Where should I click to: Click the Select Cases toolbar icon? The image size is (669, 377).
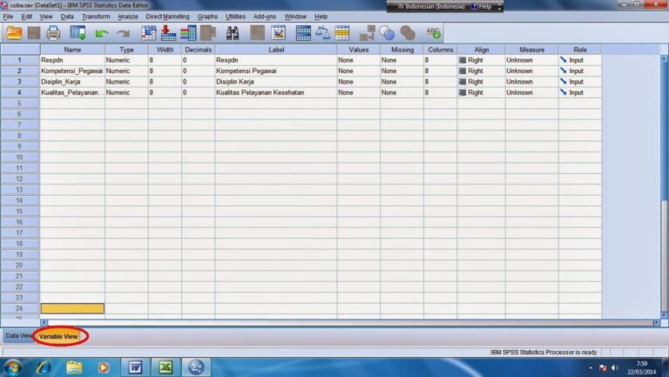point(342,33)
